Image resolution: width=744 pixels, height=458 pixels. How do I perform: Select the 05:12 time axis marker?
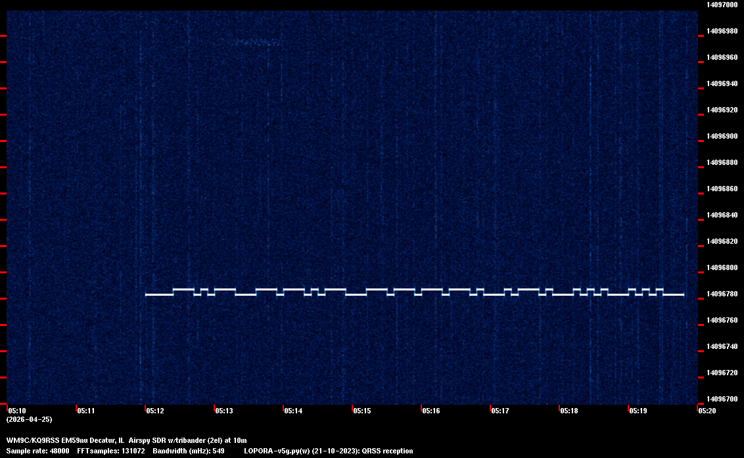pyautogui.click(x=155, y=411)
